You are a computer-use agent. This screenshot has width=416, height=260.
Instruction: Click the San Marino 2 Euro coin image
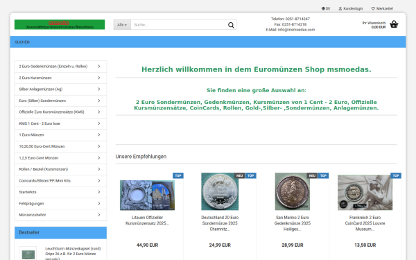coord(293,191)
